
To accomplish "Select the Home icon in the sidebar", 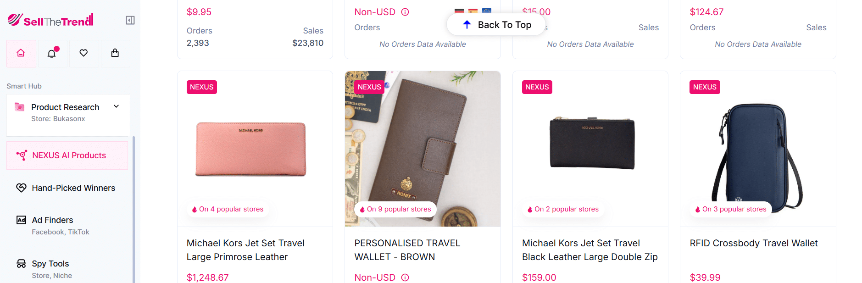I will [21, 53].
